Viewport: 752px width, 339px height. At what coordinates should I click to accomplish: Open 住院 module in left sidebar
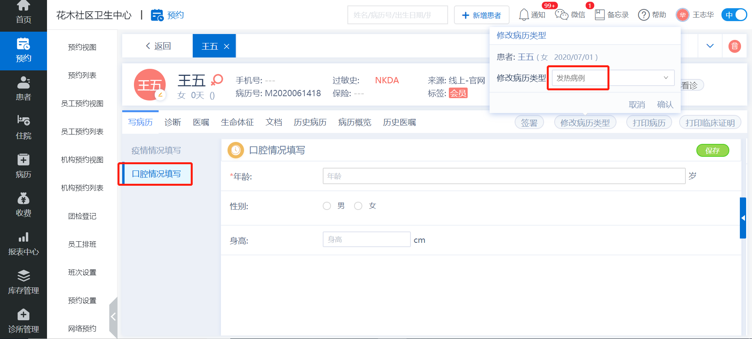click(x=23, y=128)
